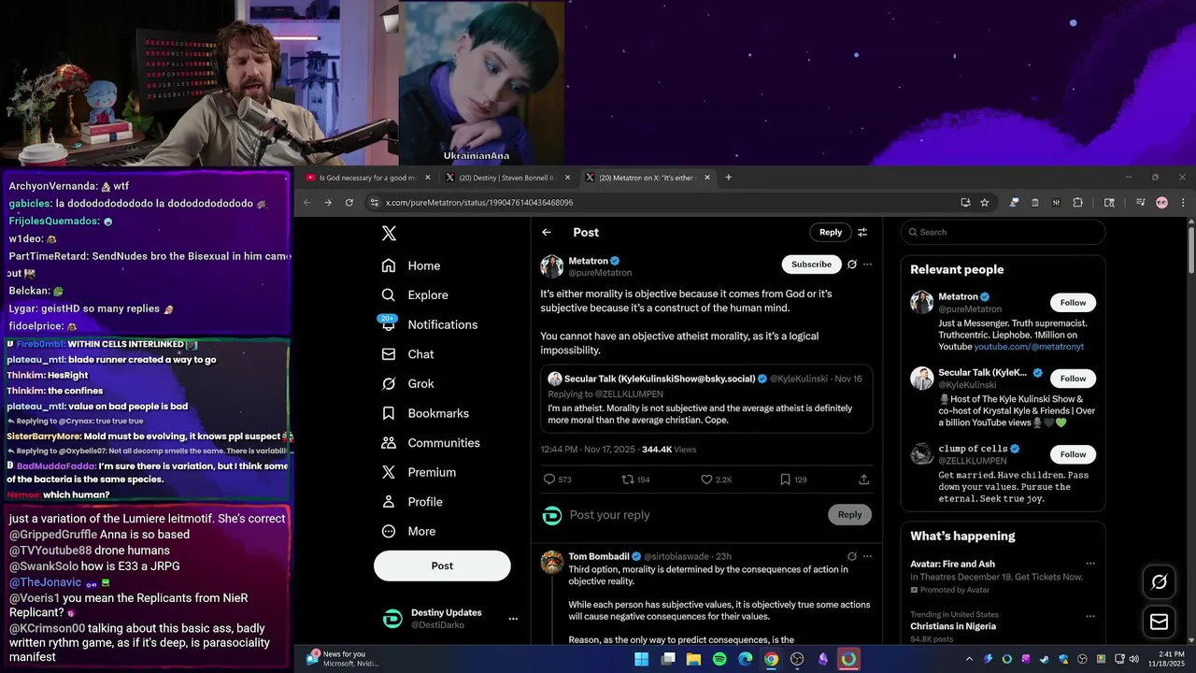The height and width of the screenshot is (673, 1196).
Task: Close the Metatron on X tab
Action: point(707,178)
